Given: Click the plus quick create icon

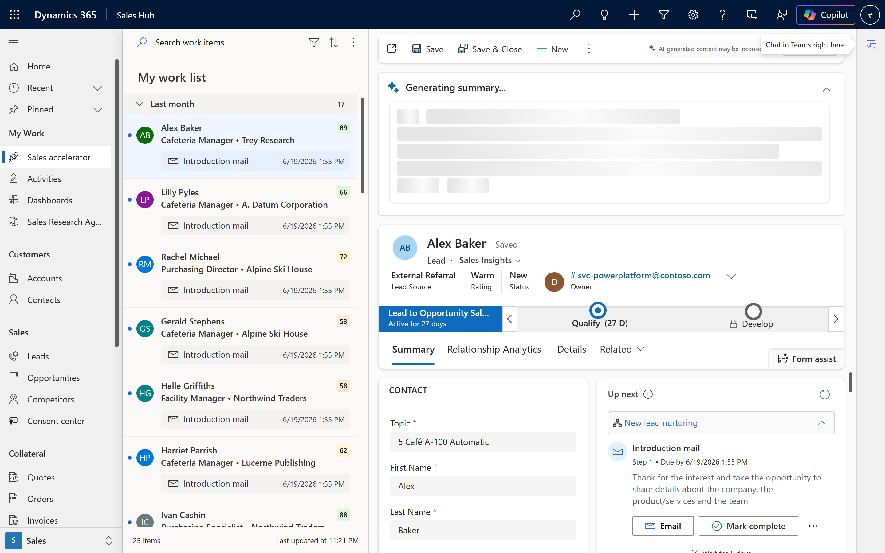Looking at the screenshot, I should [634, 15].
